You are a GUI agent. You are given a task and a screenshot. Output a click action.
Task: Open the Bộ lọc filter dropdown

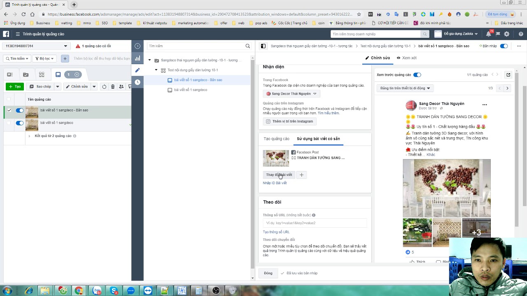pyautogui.click(x=44, y=58)
